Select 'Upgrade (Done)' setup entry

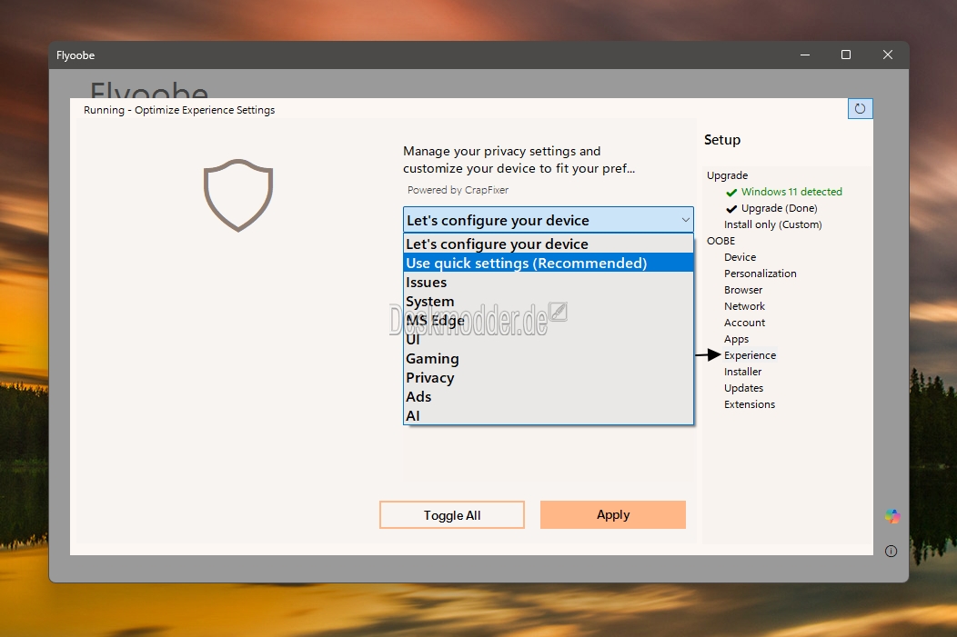(x=779, y=208)
